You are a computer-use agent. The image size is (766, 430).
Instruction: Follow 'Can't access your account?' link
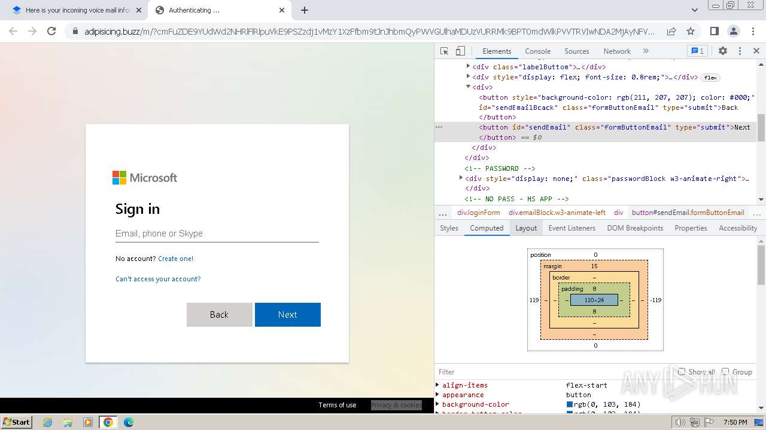point(158,279)
